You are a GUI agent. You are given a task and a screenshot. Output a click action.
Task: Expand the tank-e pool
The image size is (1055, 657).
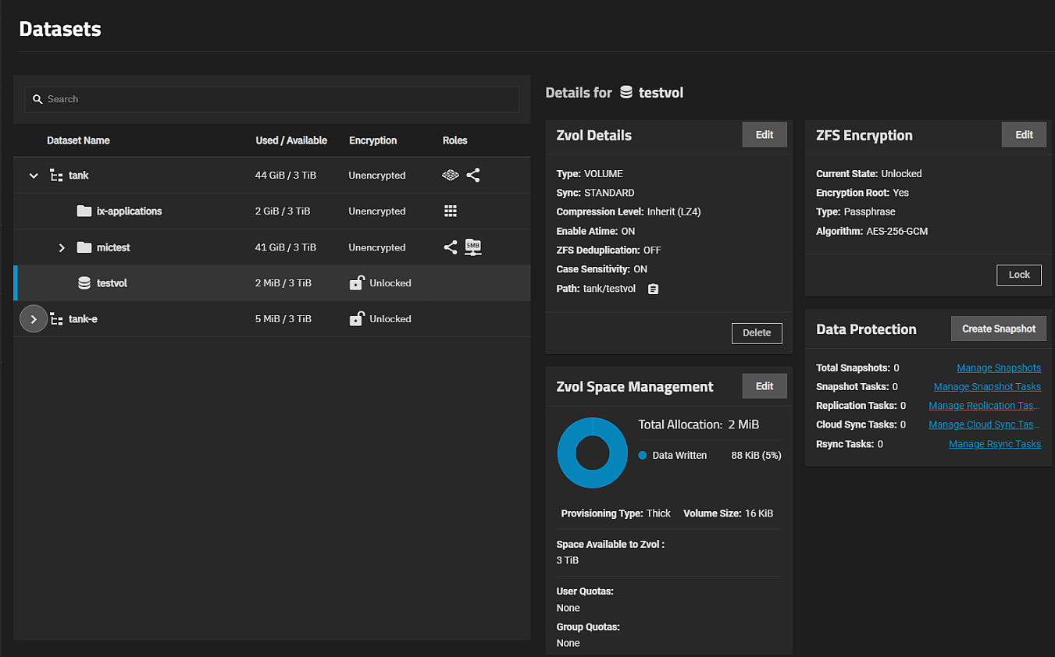pyautogui.click(x=33, y=318)
